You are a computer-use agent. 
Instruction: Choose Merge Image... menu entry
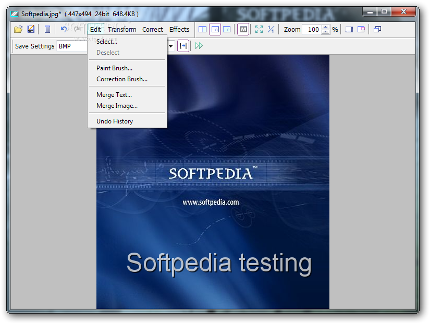coord(127,106)
